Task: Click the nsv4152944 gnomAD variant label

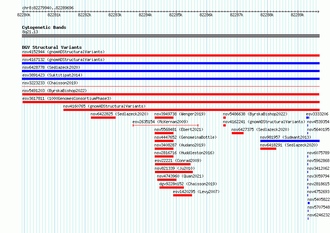Action: click(63, 52)
